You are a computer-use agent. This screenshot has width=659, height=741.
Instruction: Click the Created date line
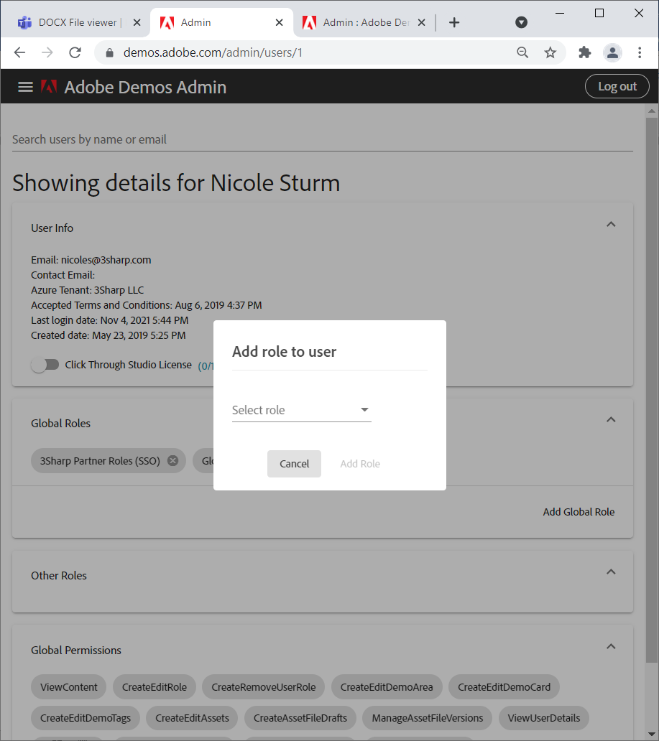click(x=109, y=335)
